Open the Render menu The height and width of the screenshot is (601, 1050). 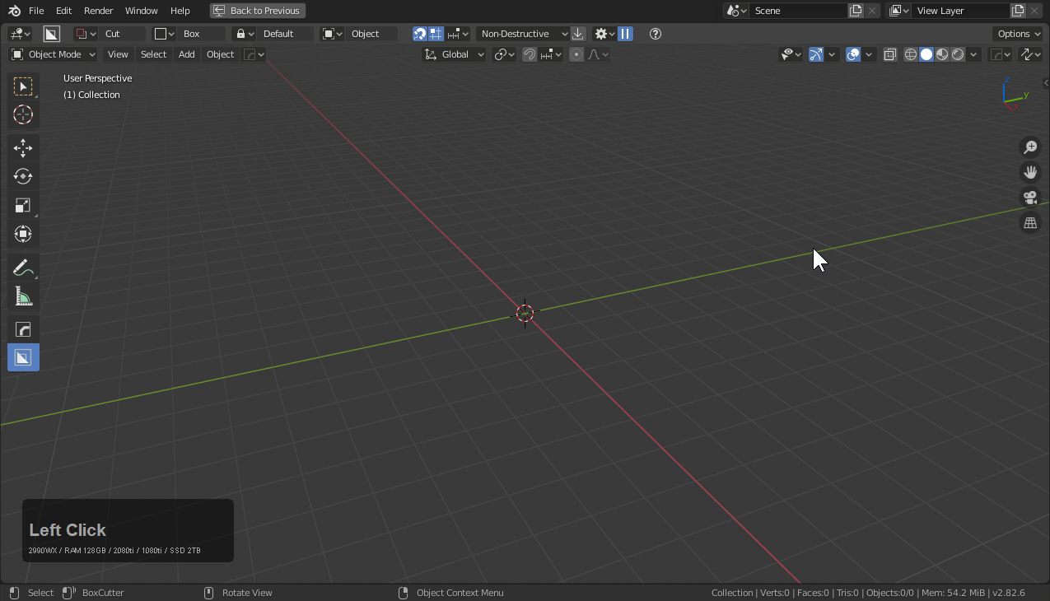click(x=98, y=11)
